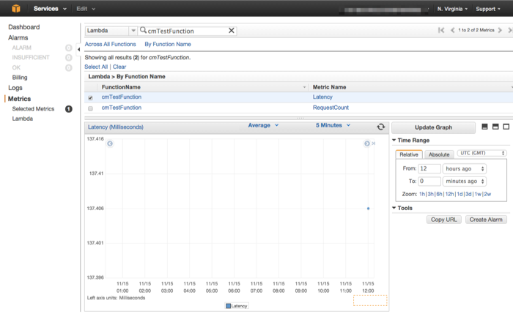Open the Average statistic dropdown
Screen dimensions: 513x314
pyautogui.click(x=263, y=125)
